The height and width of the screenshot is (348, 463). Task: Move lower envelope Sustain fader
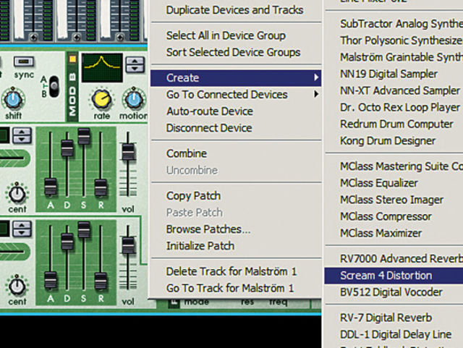(x=84, y=229)
